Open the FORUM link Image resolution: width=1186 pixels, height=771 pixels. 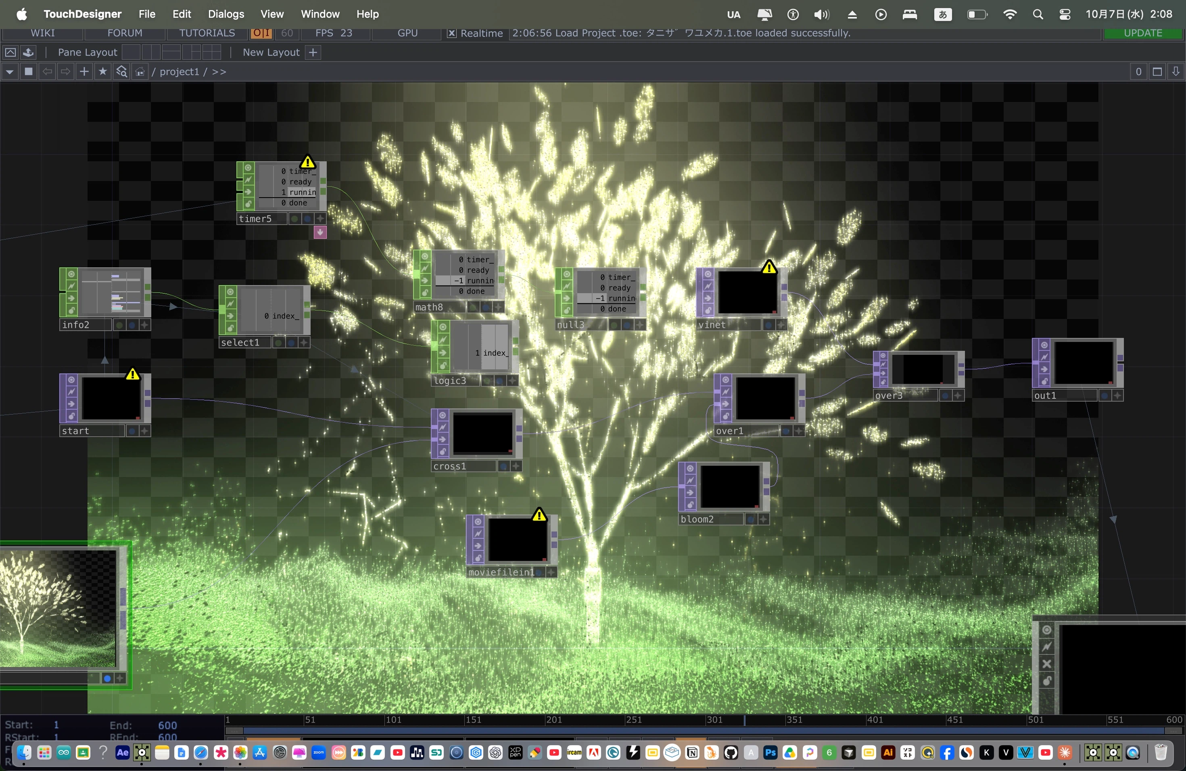coord(125,33)
